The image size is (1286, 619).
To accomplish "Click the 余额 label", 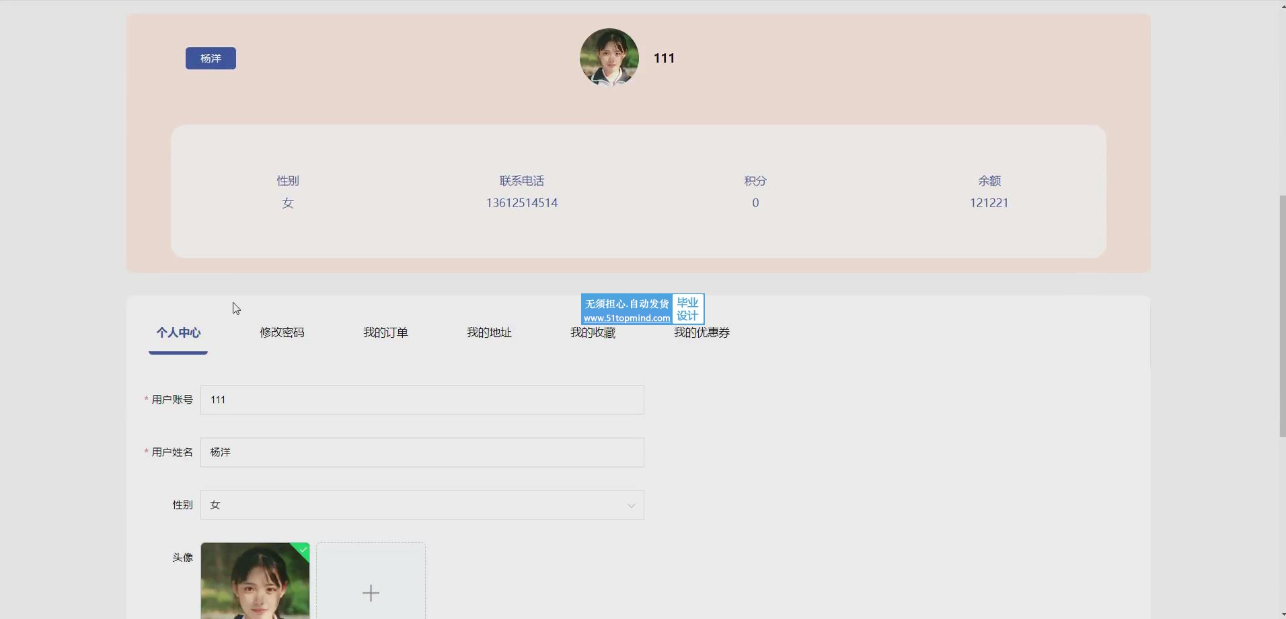I will coord(989,180).
